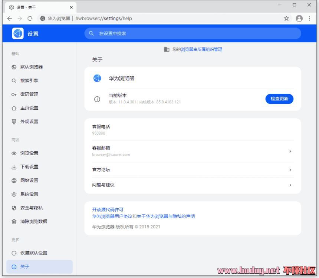This screenshot has width=319, height=278.
Task: Bookmark this page with the star icon
Action: click(286, 19)
